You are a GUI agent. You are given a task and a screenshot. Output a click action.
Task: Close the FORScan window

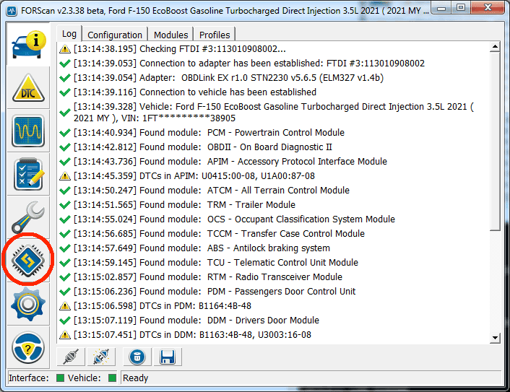[488, 8]
